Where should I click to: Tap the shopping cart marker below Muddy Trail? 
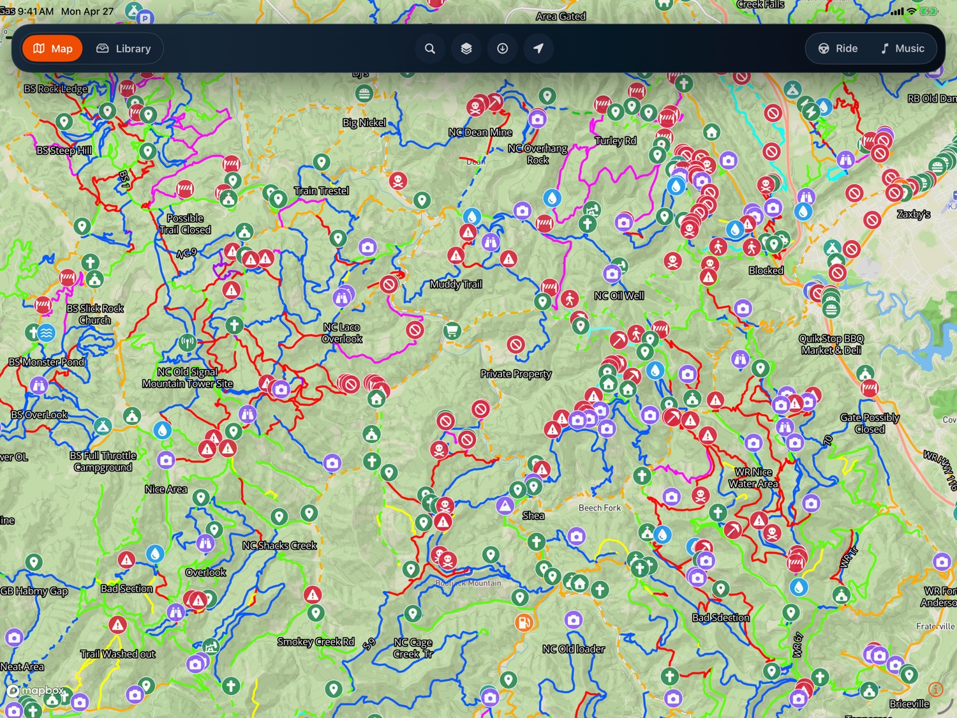[452, 331]
